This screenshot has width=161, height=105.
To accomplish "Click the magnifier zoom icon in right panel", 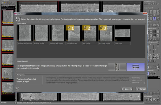I will click(151, 39).
